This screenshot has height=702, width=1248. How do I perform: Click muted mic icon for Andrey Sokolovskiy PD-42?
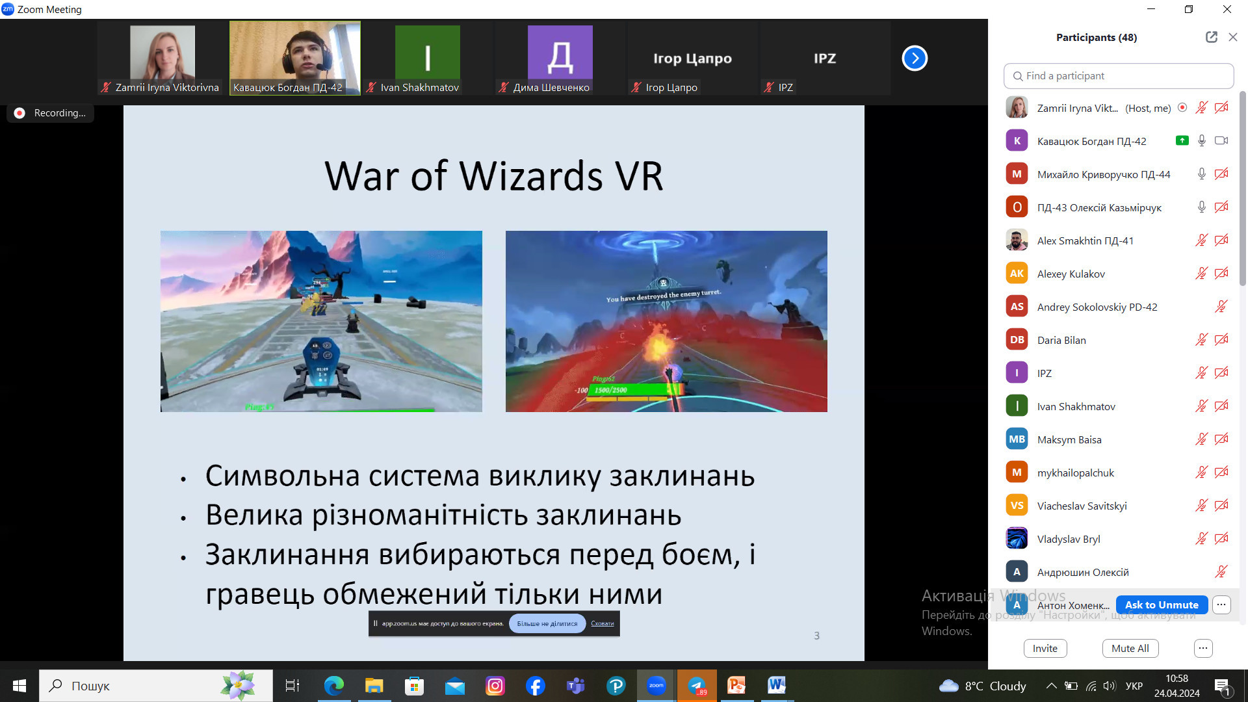pyautogui.click(x=1221, y=307)
